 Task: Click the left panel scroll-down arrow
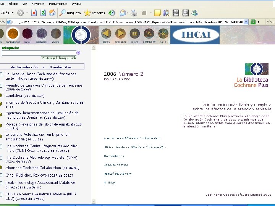pyautogui.click(x=94, y=201)
